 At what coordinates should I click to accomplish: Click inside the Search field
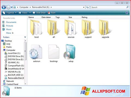coord(109,7)
